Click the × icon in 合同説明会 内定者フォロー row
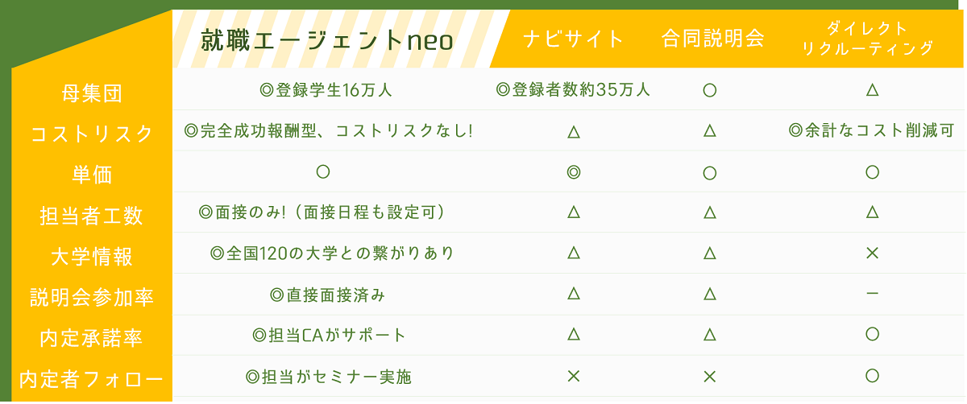This screenshot has height=404, width=967. click(x=710, y=376)
